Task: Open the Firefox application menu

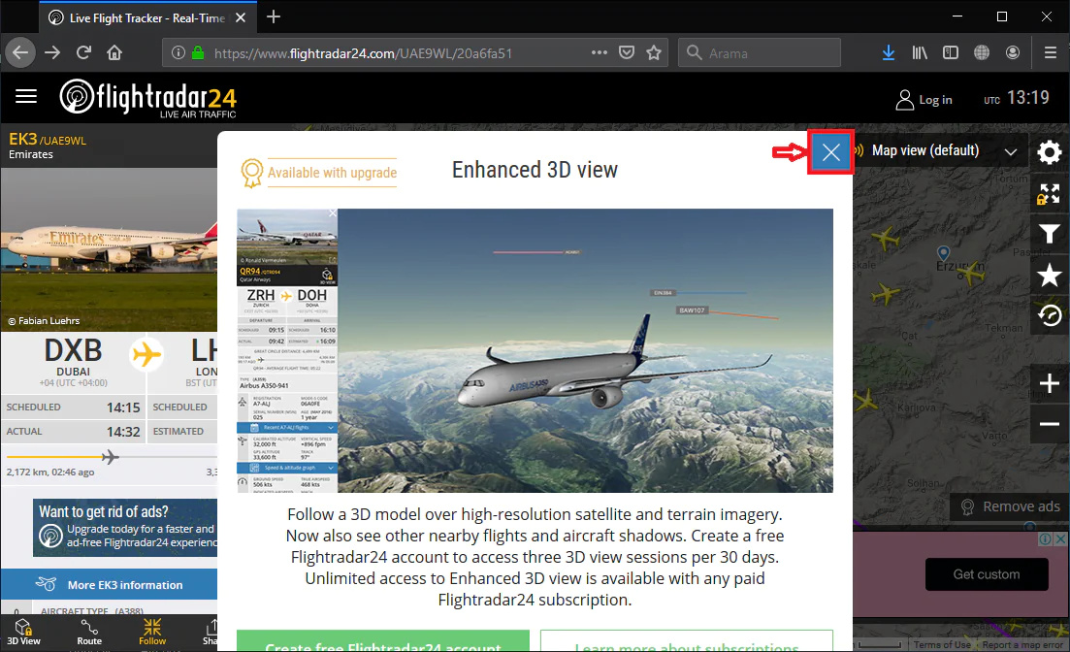Action: pyautogui.click(x=1051, y=52)
